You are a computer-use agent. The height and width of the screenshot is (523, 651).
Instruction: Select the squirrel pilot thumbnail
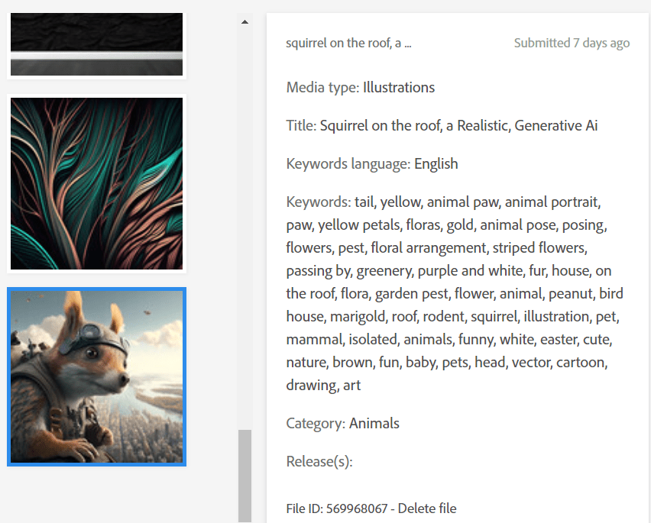(96, 376)
